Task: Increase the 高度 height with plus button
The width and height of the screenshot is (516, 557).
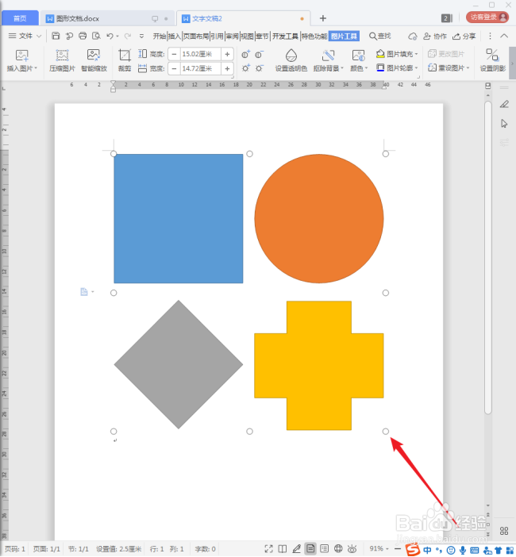Action: coord(227,54)
